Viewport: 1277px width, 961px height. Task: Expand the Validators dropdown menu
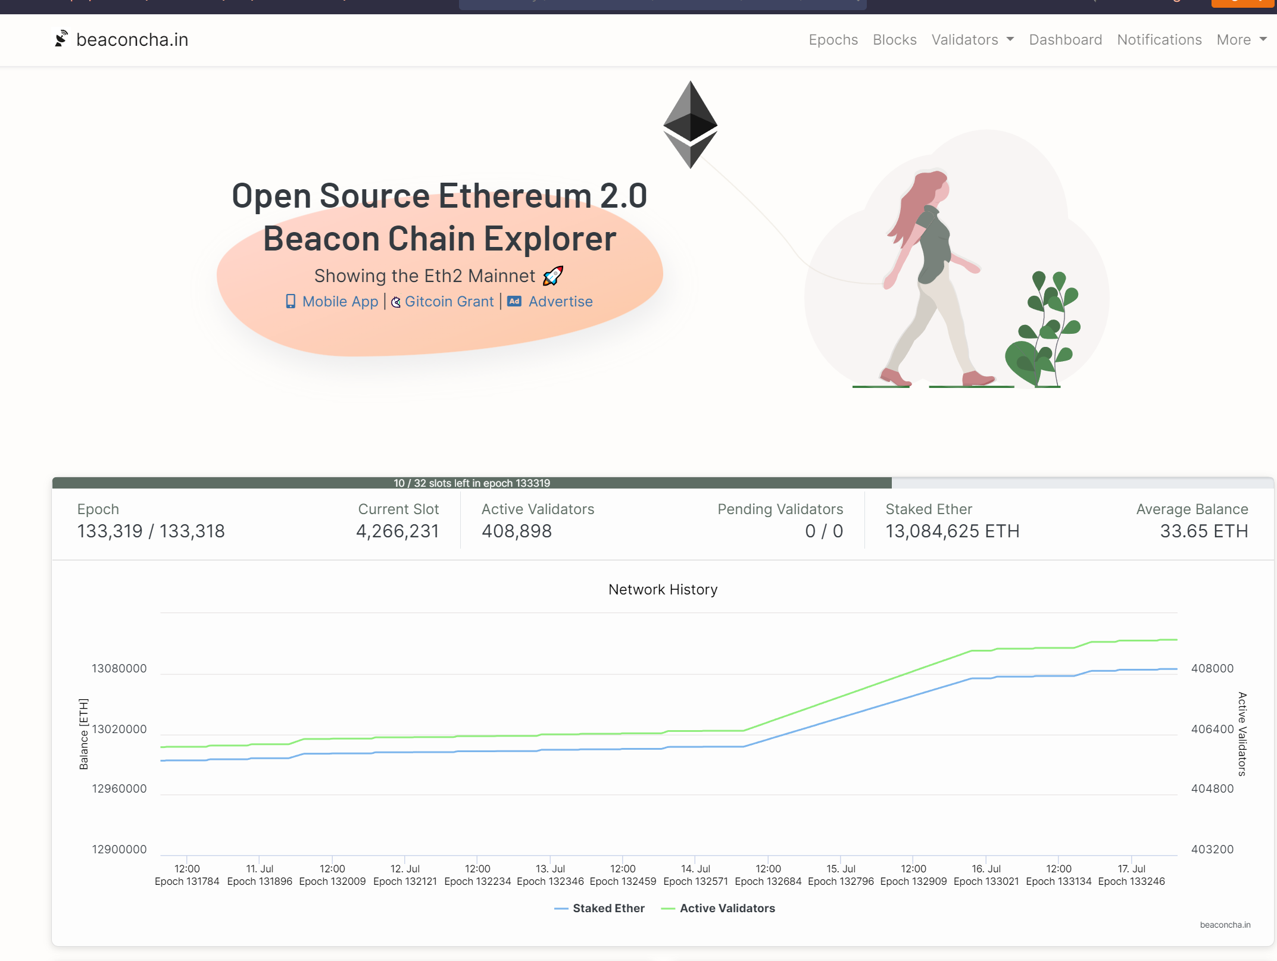click(965, 40)
